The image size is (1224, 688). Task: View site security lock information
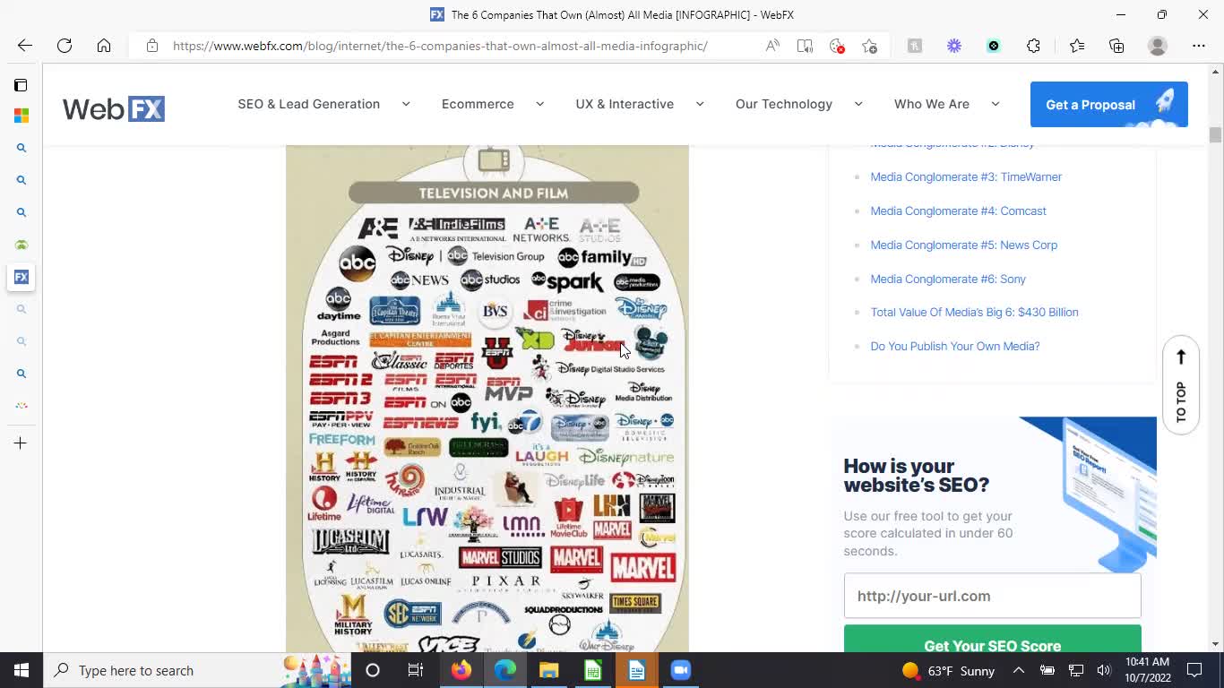[152, 46]
